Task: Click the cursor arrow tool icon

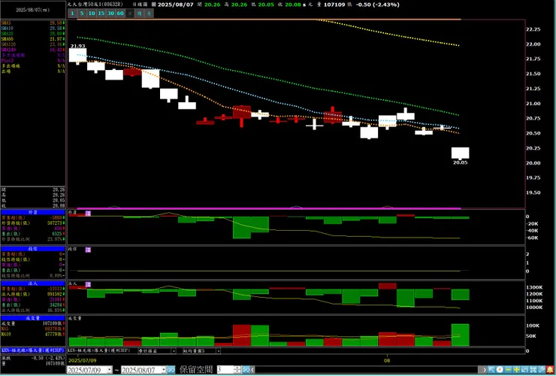Action: [x=491, y=370]
